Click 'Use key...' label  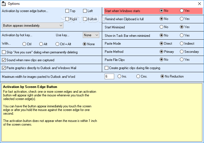tap(63, 35)
